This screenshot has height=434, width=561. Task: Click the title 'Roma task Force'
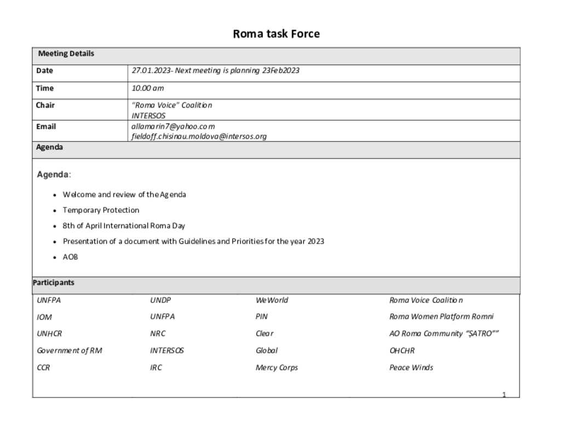click(x=276, y=33)
